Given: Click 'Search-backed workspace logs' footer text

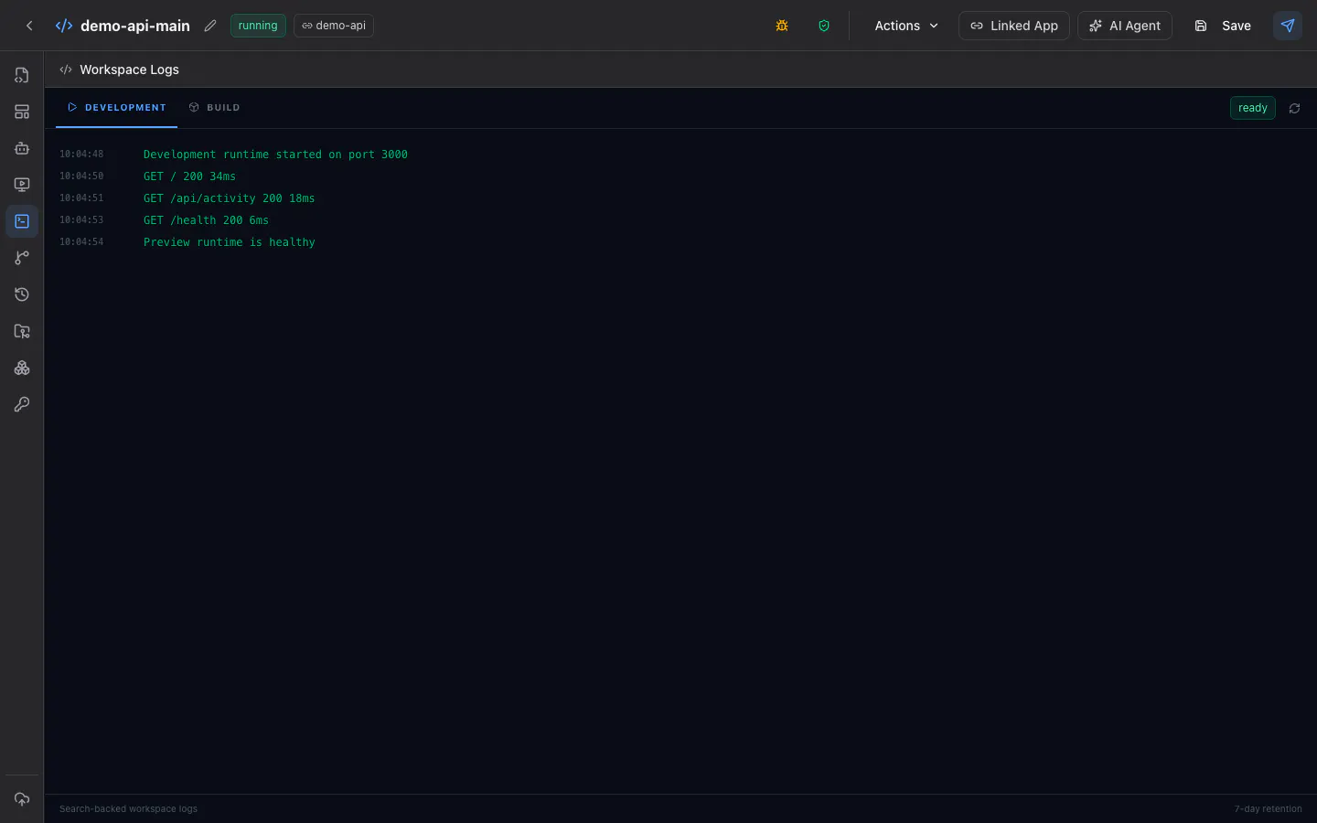Looking at the screenshot, I should tap(128, 808).
